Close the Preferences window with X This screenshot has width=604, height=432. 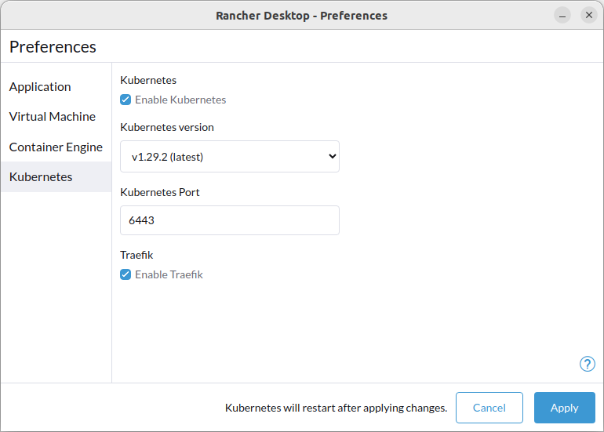589,16
